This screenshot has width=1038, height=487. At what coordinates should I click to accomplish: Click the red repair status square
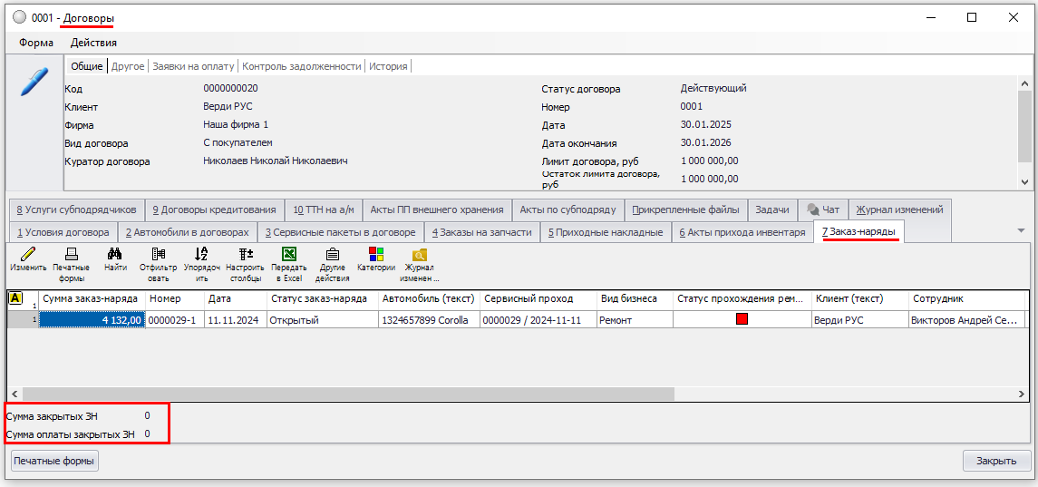[742, 319]
